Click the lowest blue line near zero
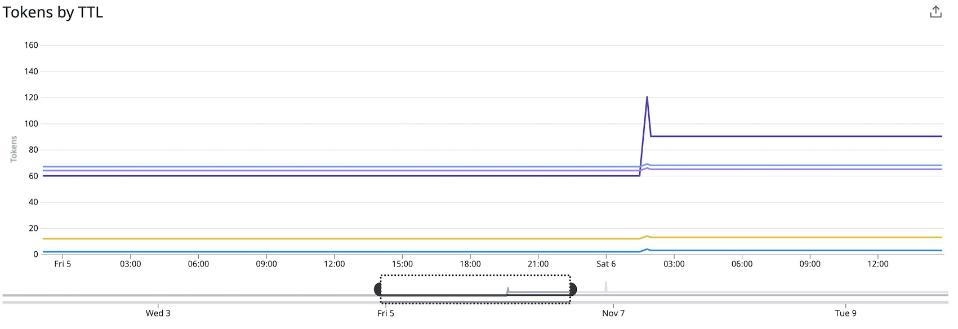Viewport: 958px width, 329px height. (x=338, y=252)
